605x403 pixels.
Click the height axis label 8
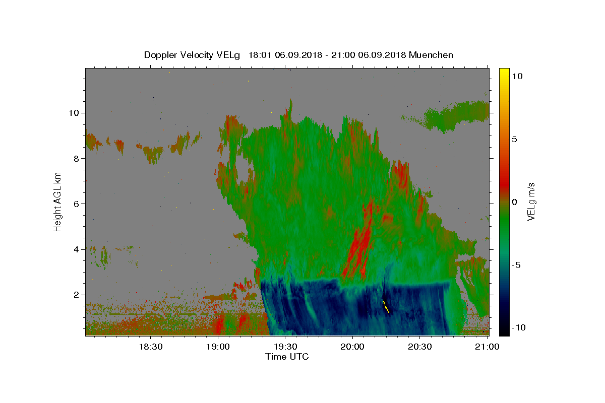point(77,158)
